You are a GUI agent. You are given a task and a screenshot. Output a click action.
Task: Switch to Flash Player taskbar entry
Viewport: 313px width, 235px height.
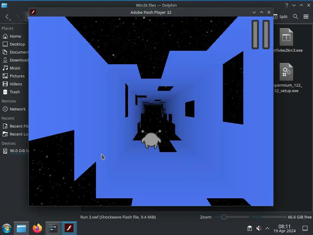coord(69,228)
